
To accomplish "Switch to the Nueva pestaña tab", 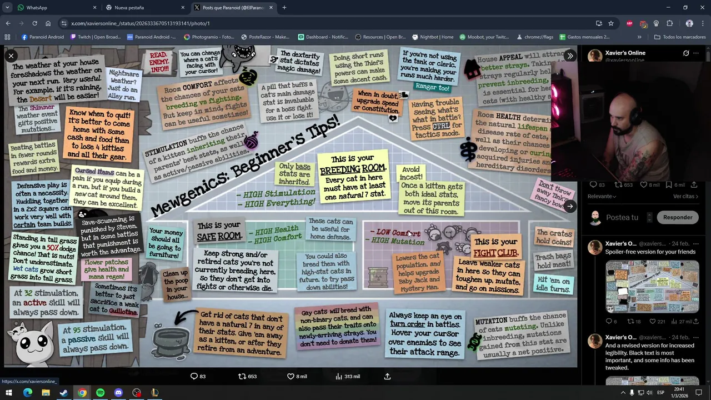I will (x=144, y=8).
